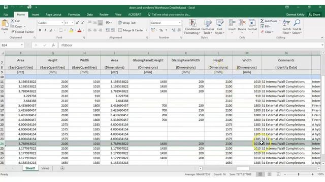The image size is (325, 182).
Task: Toggle align left
Action: (89, 30)
